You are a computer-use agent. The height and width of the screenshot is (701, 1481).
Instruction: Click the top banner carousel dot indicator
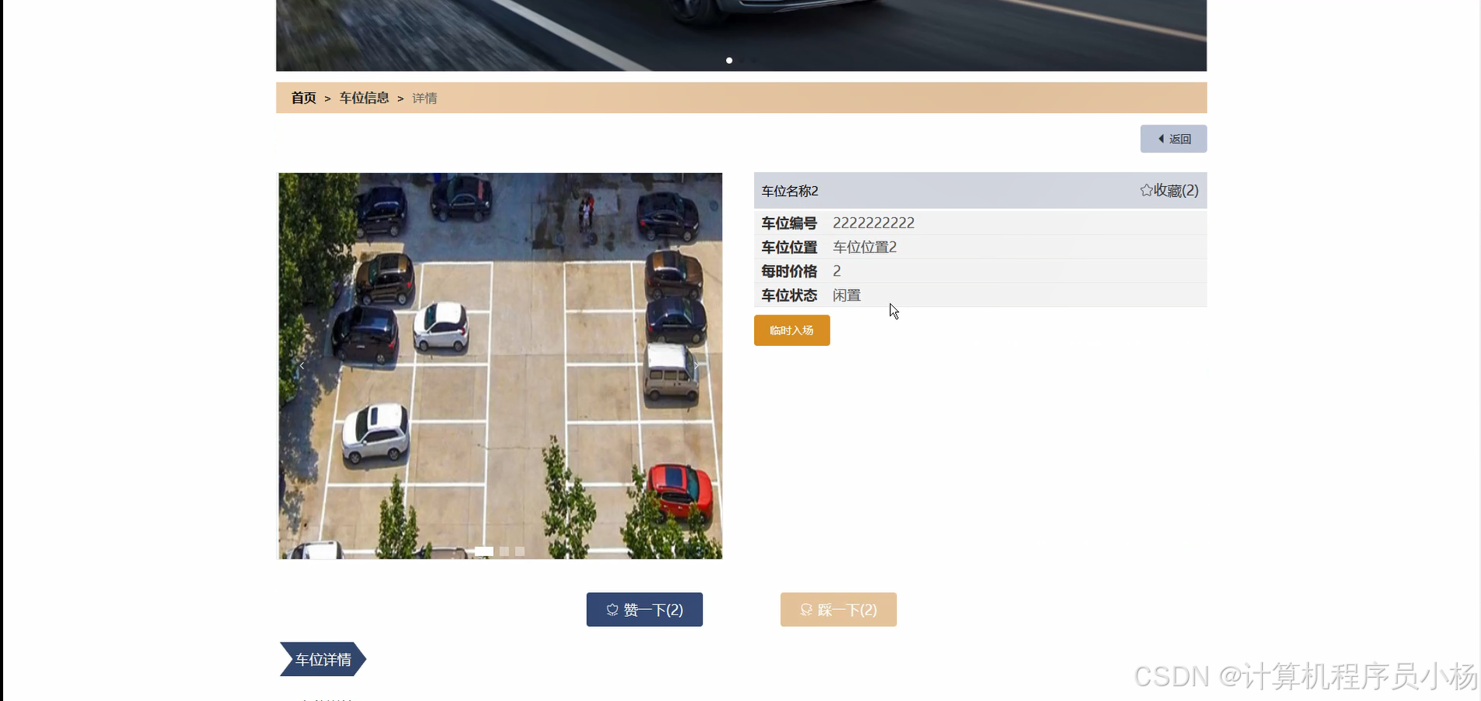(729, 60)
